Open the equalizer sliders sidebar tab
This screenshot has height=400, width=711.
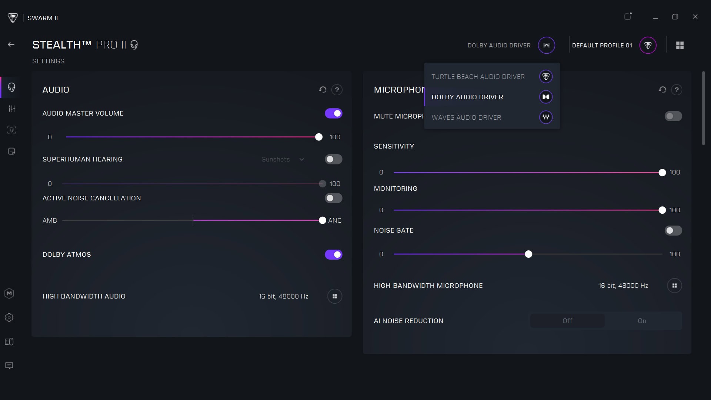pos(12,109)
